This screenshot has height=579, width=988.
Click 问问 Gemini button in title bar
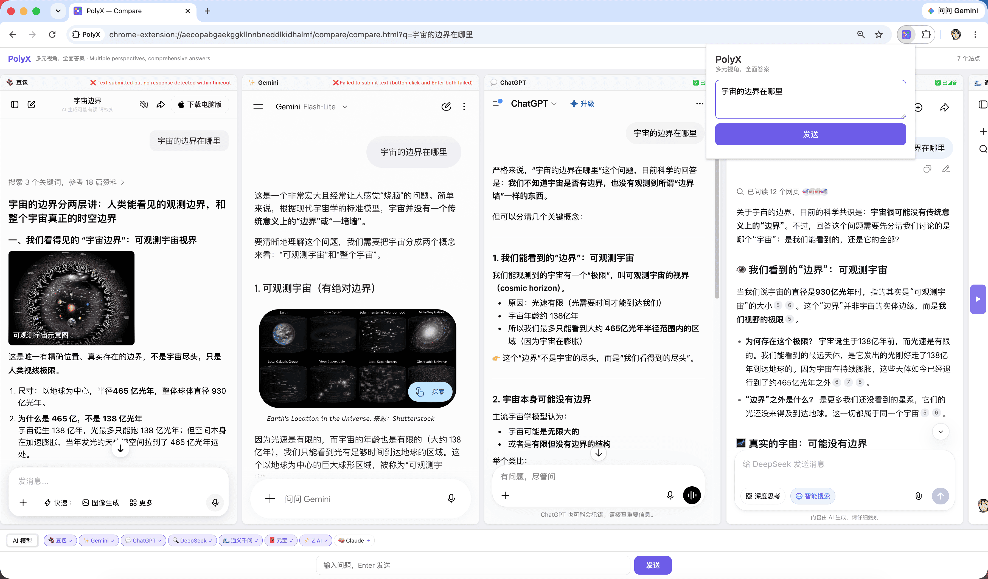click(x=953, y=11)
